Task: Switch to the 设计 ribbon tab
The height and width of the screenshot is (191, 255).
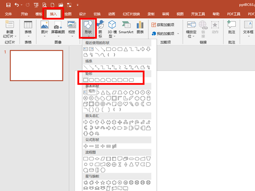Action: tap(82, 14)
